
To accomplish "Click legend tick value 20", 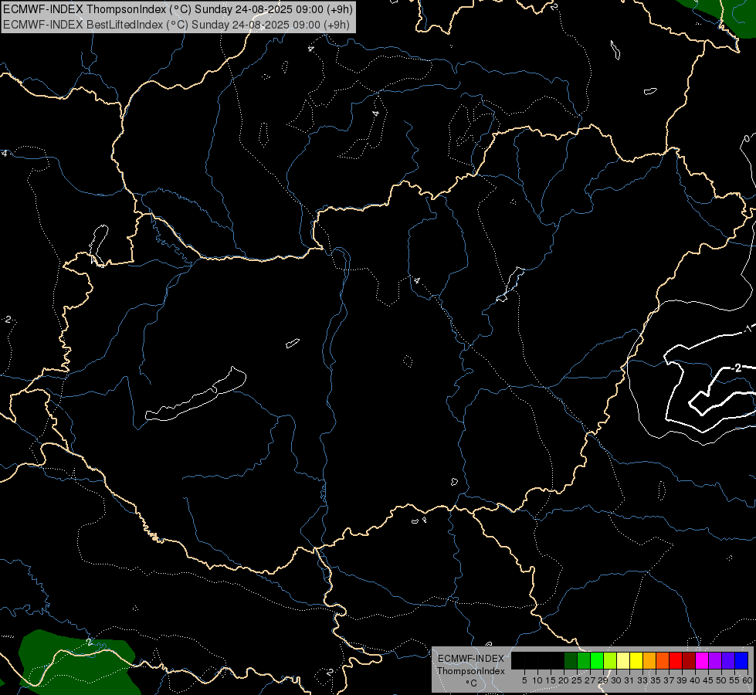I will click(564, 680).
